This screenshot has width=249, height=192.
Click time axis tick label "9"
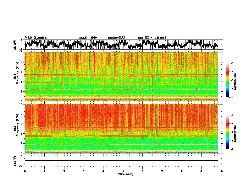tap(201, 171)
